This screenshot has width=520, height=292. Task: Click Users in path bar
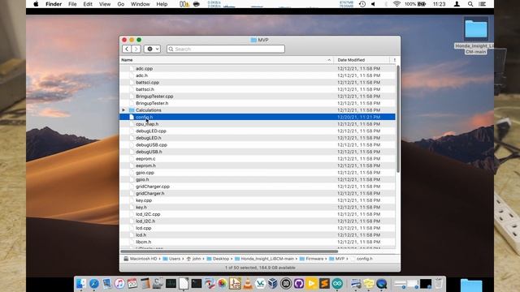click(x=171, y=259)
